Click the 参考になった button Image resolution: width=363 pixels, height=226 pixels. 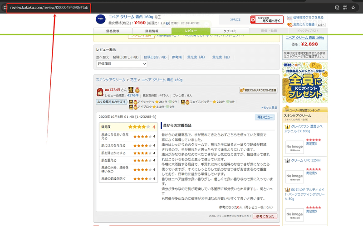pyautogui.click(x=265, y=216)
